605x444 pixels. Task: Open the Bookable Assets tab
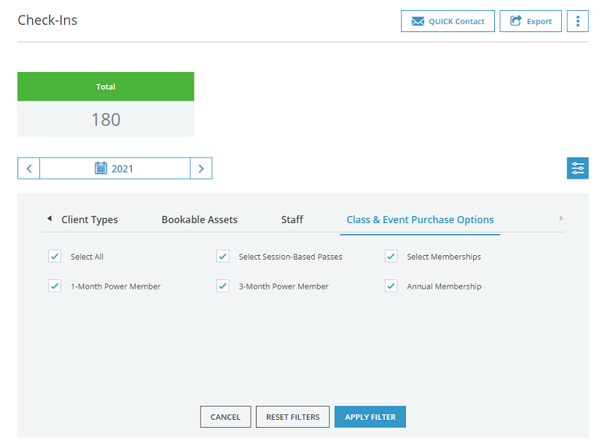pos(200,219)
